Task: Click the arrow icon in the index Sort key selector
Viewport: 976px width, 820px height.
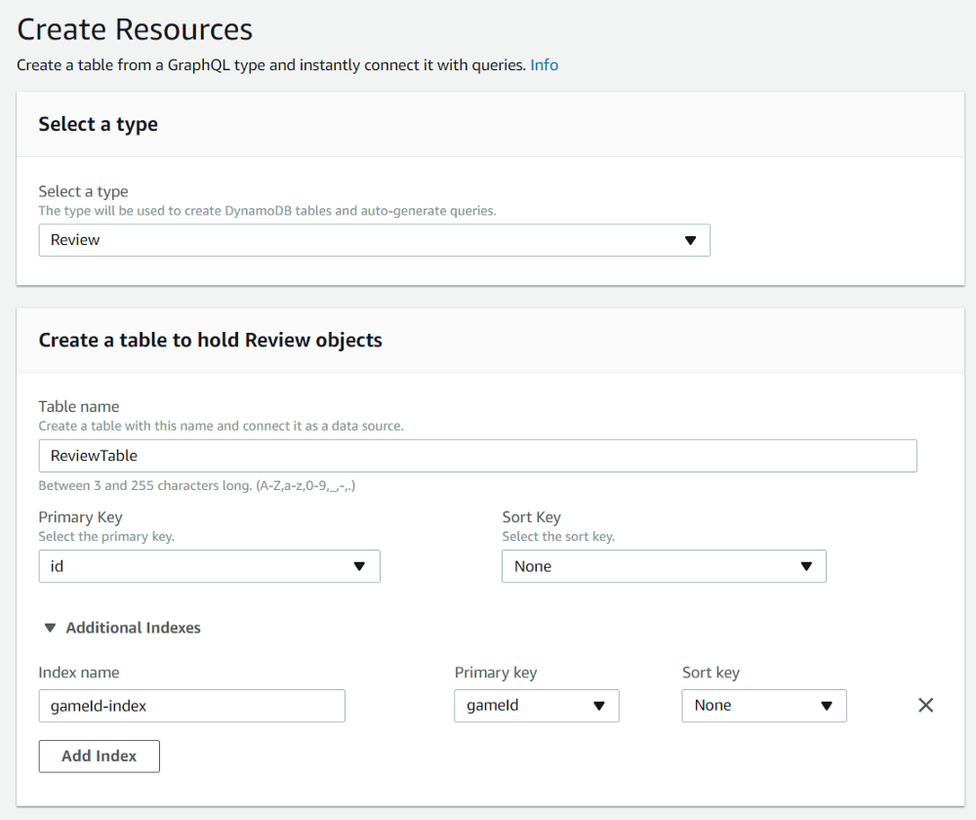Action: (x=827, y=706)
